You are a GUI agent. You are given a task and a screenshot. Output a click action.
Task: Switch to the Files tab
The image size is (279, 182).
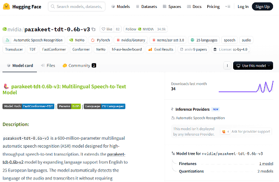pyautogui.click(x=48, y=65)
